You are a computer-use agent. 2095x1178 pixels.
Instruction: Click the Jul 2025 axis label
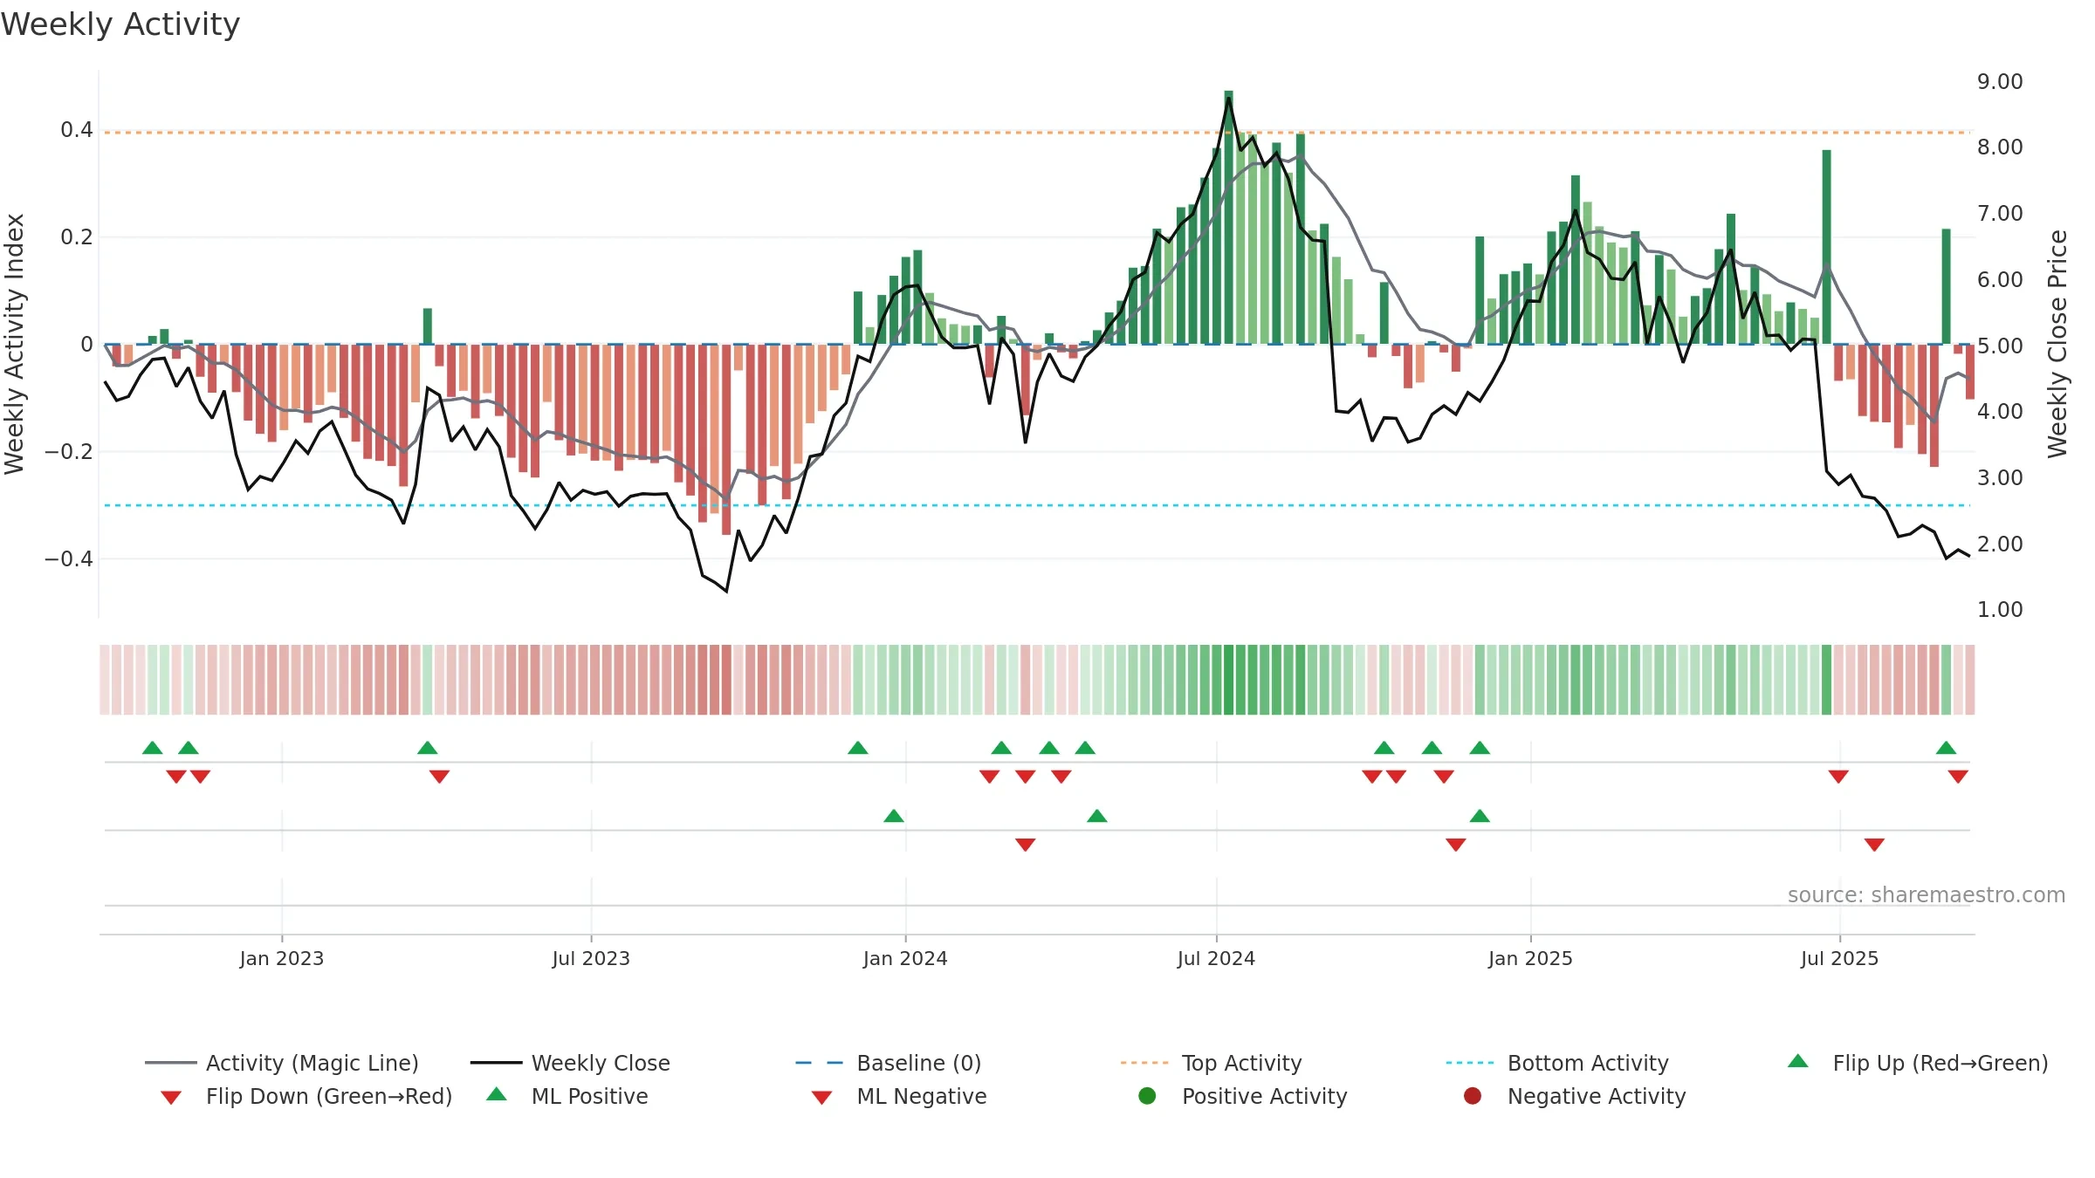click(1839, 959)
